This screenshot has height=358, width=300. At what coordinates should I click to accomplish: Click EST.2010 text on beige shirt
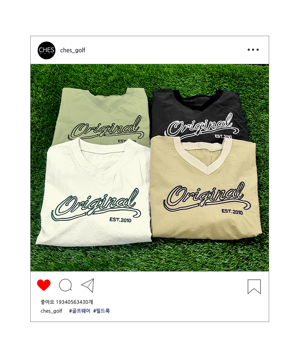(232, 212)
